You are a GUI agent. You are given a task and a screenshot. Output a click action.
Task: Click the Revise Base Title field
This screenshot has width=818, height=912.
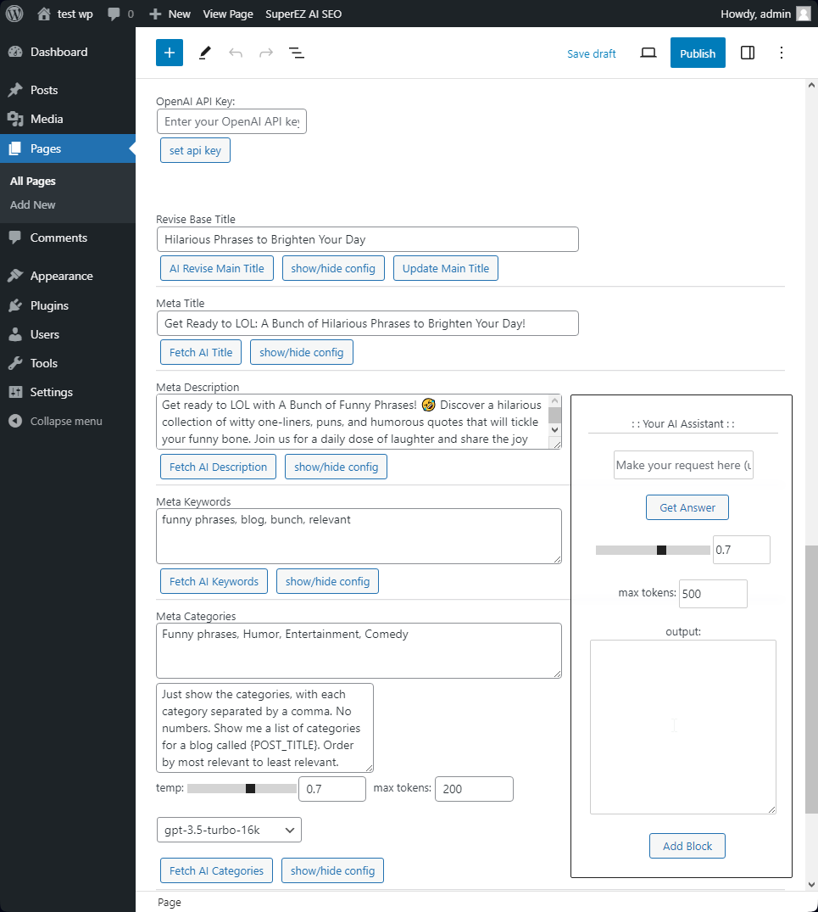coord(368,239)
